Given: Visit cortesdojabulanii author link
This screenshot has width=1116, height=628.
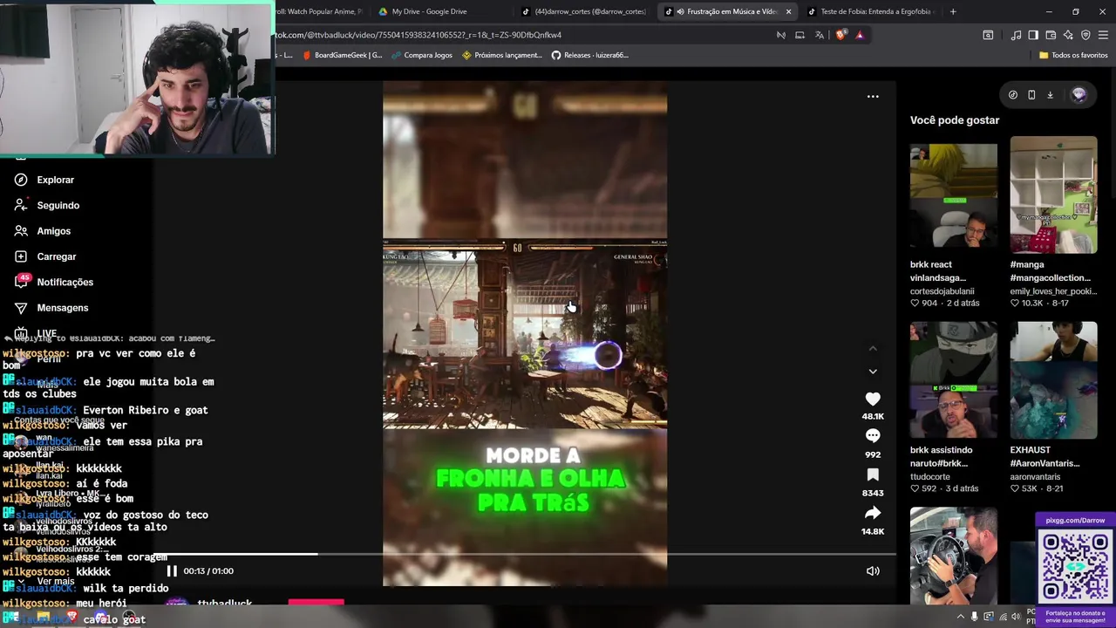Looking at the screenshot, I should 942,291.
